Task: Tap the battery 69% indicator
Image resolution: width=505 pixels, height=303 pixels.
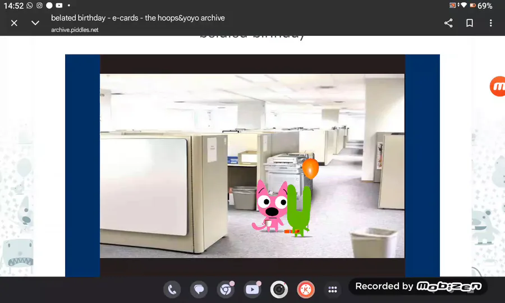Action: [x=481, y=6]
